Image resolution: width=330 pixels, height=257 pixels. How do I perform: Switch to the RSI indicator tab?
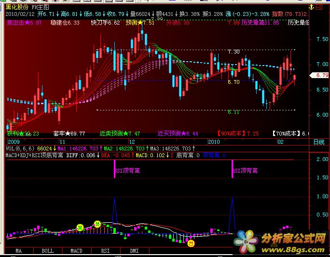(105, 251)
